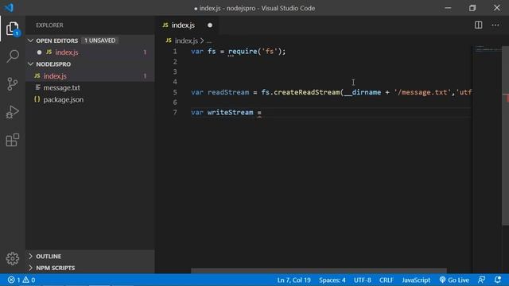Click warnings count in status bar
Screen dimensions: 509x286
click(29, 280)
